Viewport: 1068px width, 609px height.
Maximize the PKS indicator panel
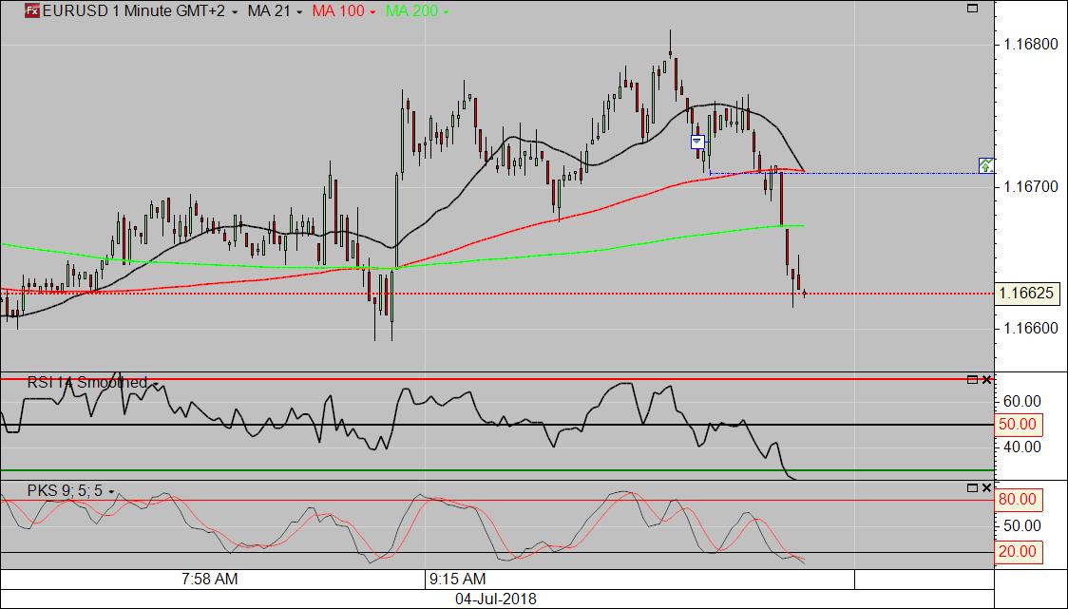[972, 488]
